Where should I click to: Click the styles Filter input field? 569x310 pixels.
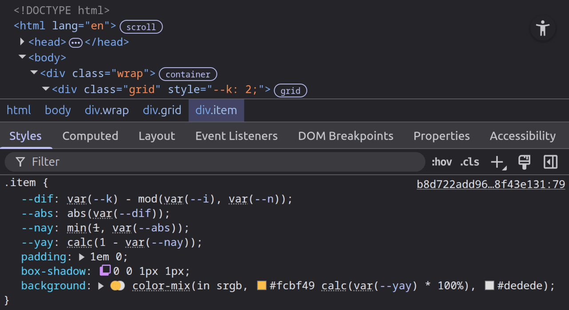tap(215, 162)
